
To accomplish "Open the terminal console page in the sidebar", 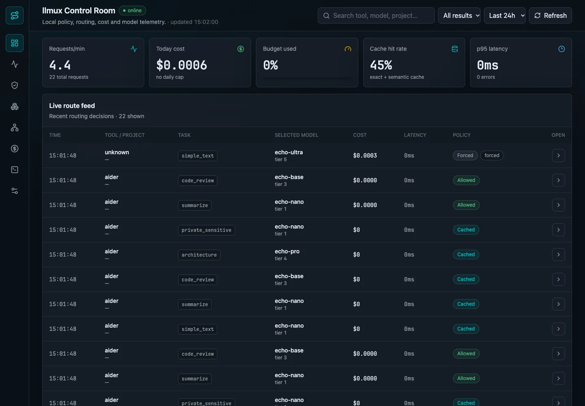I will pyautogui.click(x=15, y=170).
